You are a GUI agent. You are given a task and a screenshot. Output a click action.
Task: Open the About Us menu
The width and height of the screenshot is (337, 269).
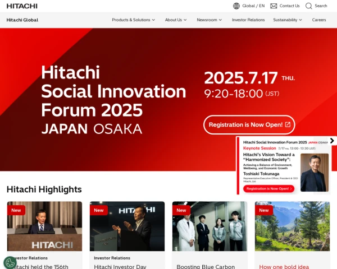point(176,20)
